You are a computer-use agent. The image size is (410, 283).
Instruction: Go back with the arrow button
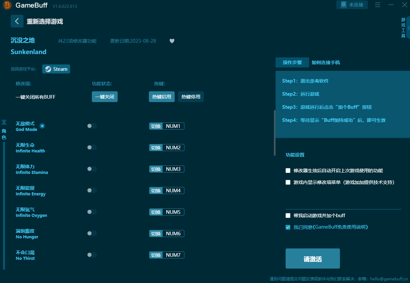17,21
